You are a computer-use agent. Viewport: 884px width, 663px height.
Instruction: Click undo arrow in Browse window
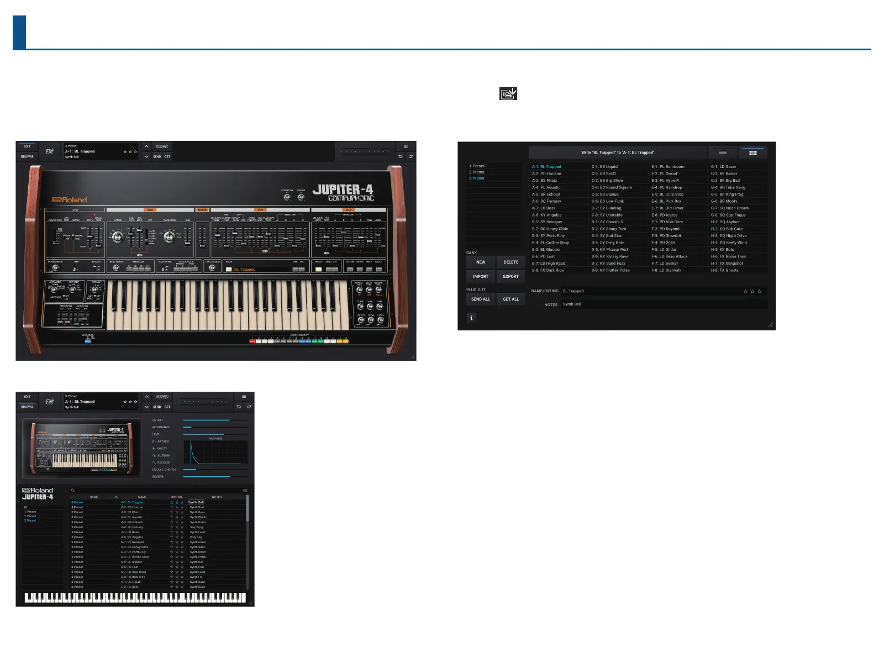(x=239, y=407)
